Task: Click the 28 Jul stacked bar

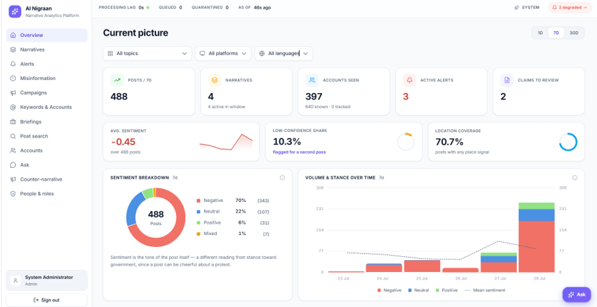Action: coord(536,238)
